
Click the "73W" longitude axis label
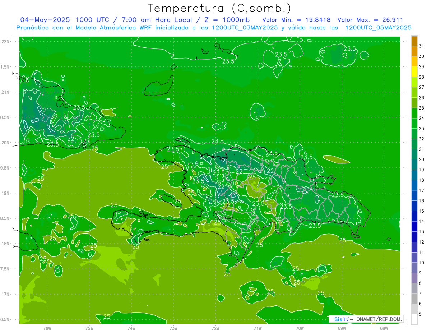[x=173, y=328]
